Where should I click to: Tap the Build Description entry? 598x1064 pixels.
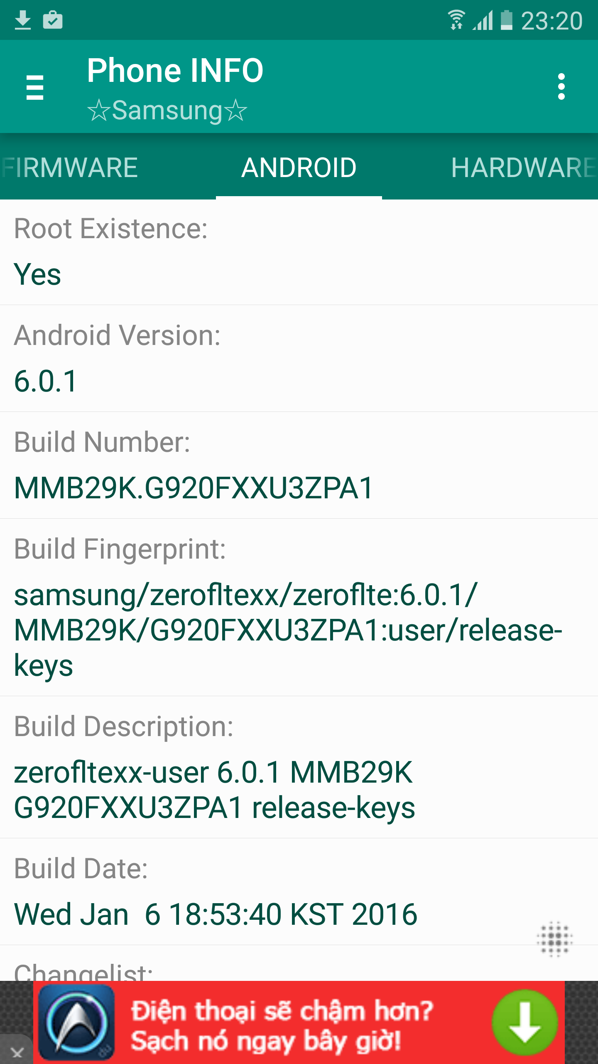[x=299, y=767]
